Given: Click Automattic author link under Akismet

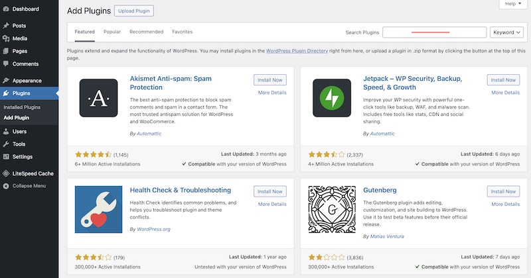Looking at the screenshot, I should click(149, 134).
